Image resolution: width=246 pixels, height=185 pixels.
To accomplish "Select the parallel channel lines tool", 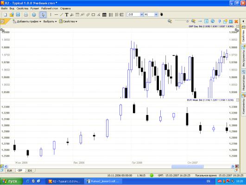I will pos(88,15).
